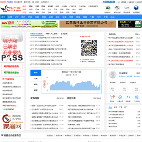
Task: Click 点此发布 beside 供应列表
Action: click(97, 98)
